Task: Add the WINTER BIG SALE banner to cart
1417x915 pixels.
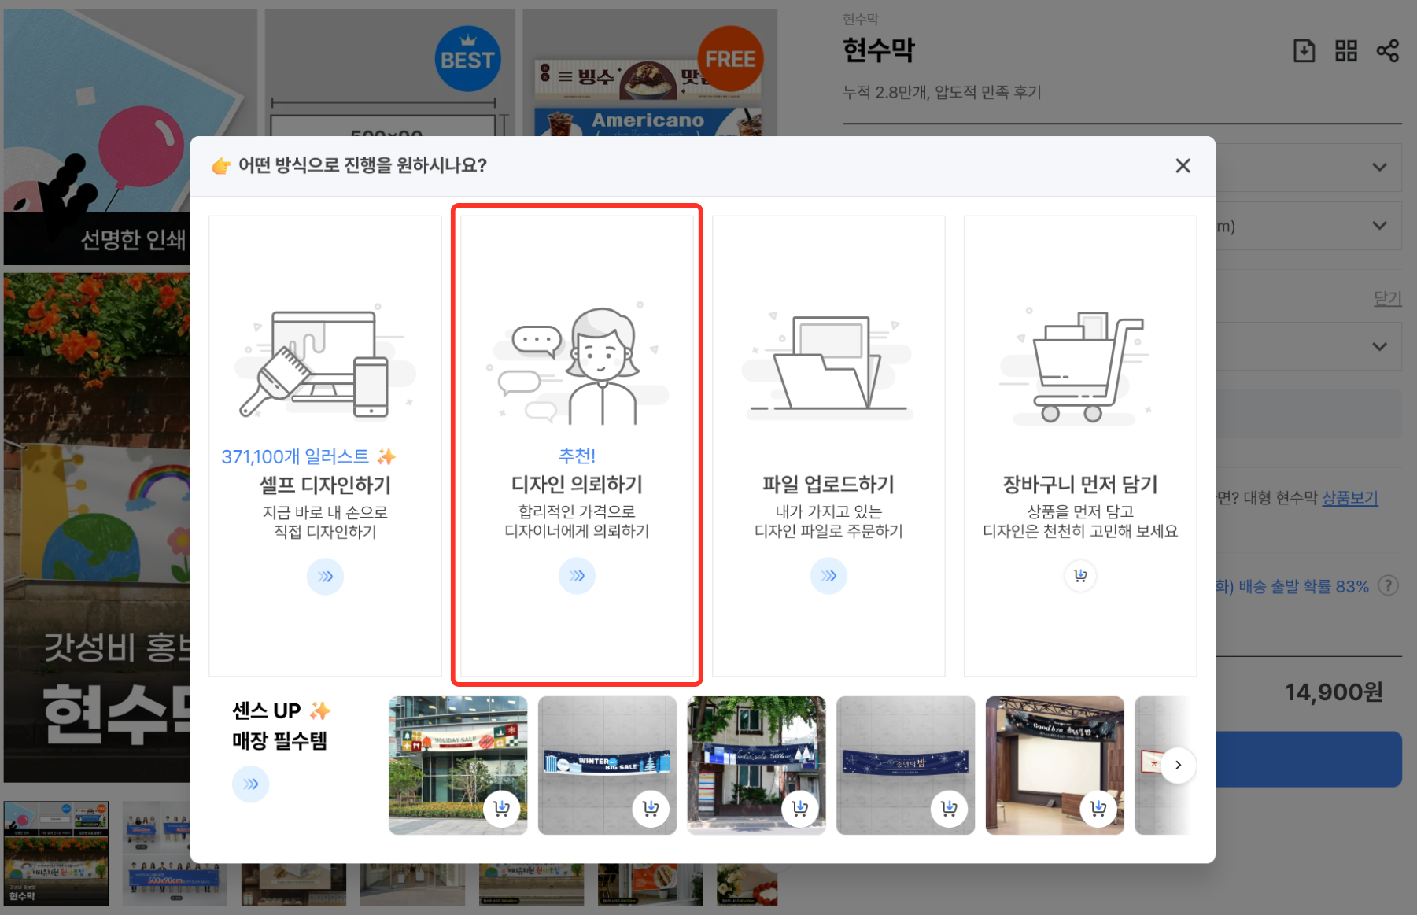Action: point(651,808)
